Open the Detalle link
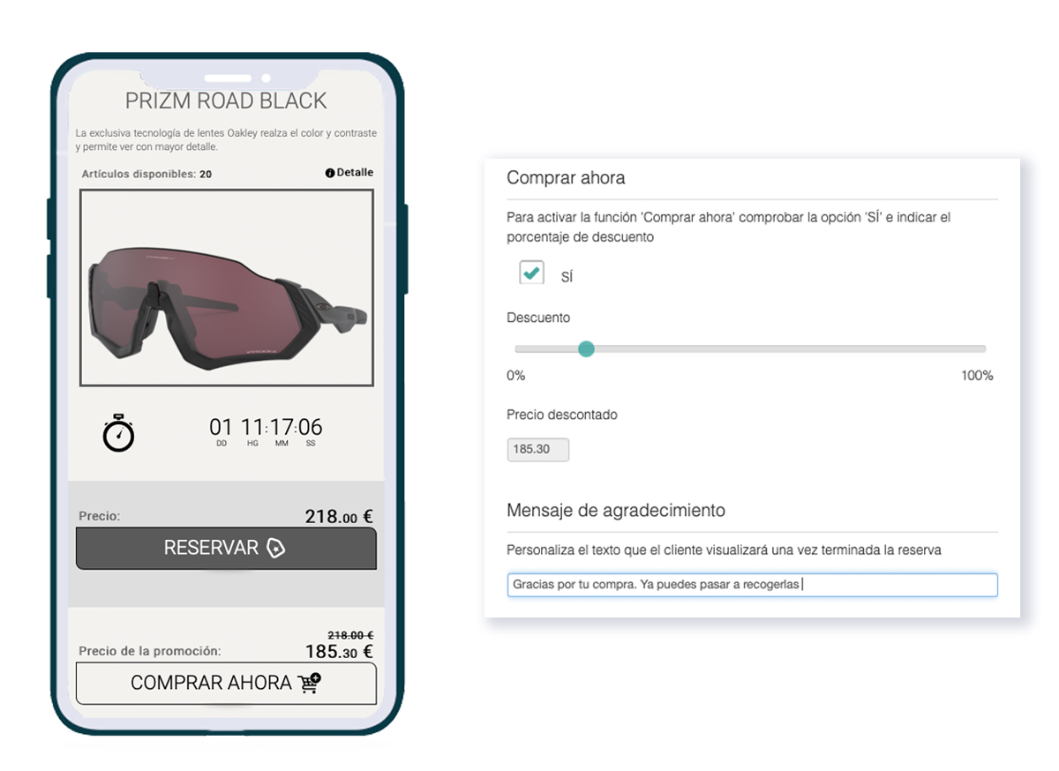 click(x=349, y=173)
